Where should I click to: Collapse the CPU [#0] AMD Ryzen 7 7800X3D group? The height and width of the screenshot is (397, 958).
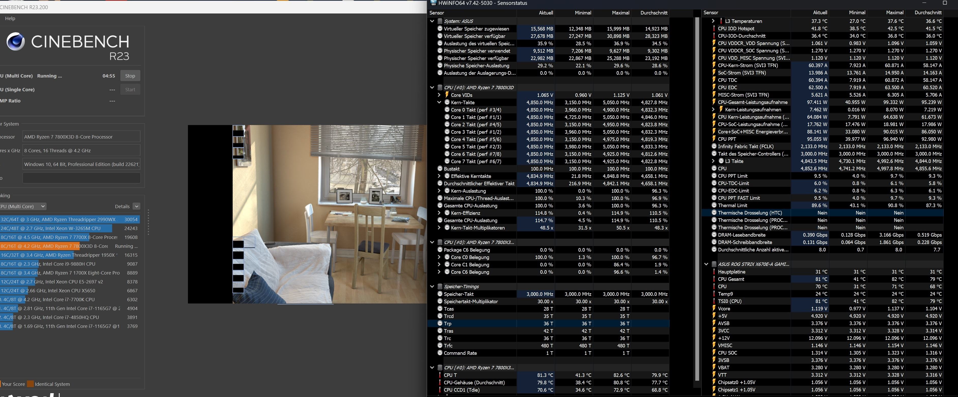432,88
